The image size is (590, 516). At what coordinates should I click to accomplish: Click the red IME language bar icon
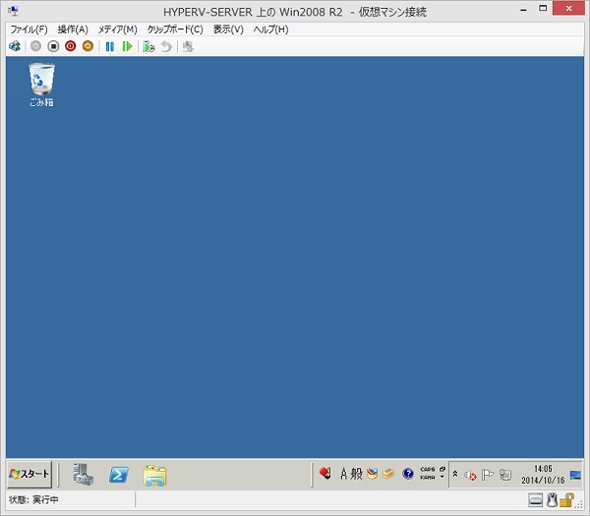325,473
